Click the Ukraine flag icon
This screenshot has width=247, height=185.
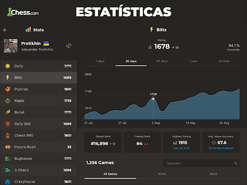tap(46, 43)
